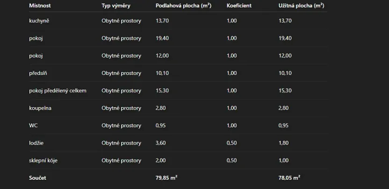Select "Obytné prostory" in the WC row
The width and height of the screenshot is (389, 189).
tap(121, 125)
